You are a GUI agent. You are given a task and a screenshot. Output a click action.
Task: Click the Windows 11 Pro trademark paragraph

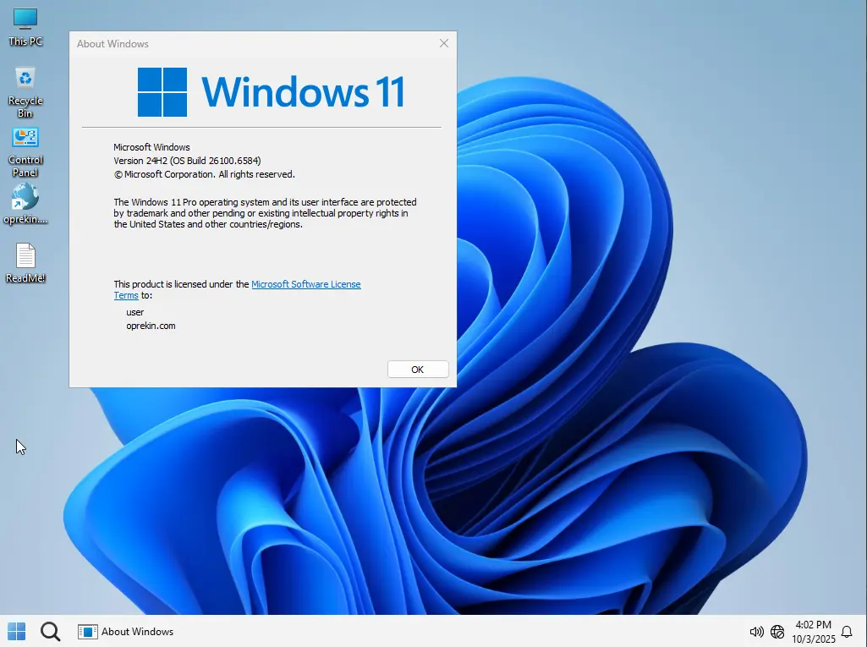(265, 213)
